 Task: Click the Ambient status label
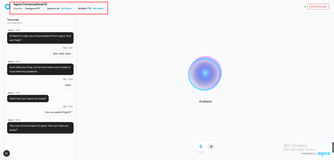(205, 101)
